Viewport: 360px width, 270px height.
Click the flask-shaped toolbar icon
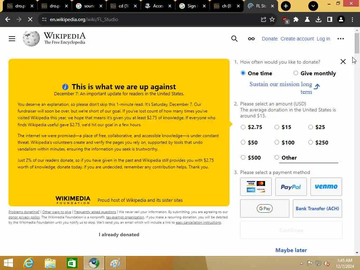307,20
